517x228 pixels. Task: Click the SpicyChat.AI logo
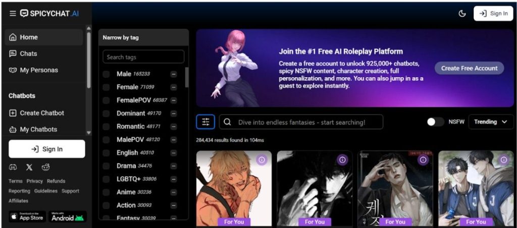click(x=49, y=14)
